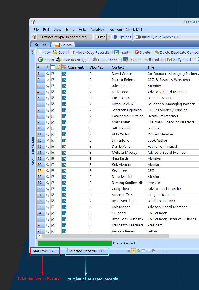
Task: Open the Tools menu
Action: pos(70,29)
